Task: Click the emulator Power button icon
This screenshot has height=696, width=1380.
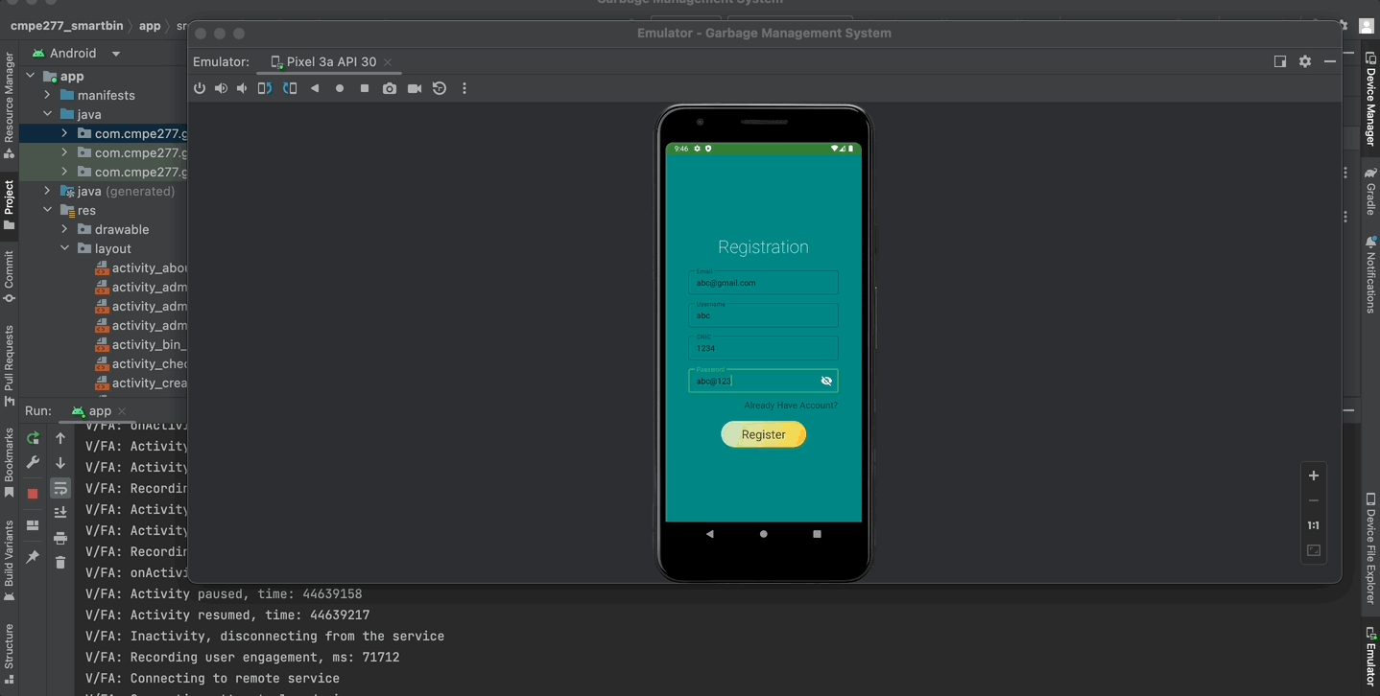Action: (200, 88)
